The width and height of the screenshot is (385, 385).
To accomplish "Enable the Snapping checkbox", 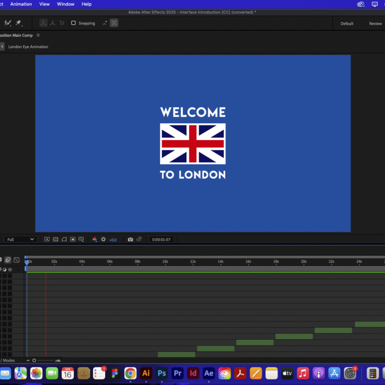I will 73,23.
